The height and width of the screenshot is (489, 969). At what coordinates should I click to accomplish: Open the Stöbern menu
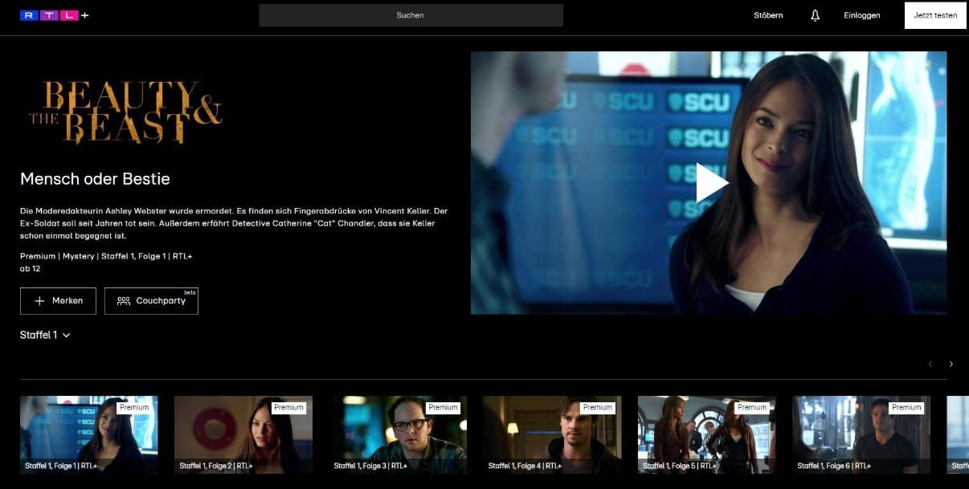[768, 15]
